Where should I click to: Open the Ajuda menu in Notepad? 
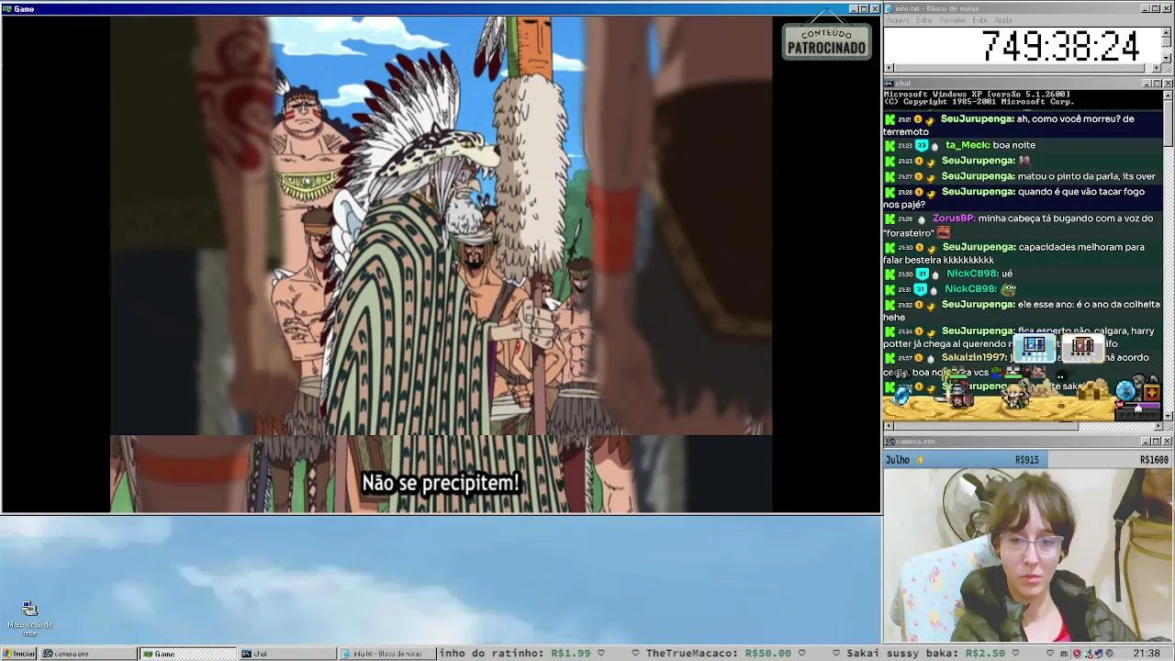[1003, 20]
